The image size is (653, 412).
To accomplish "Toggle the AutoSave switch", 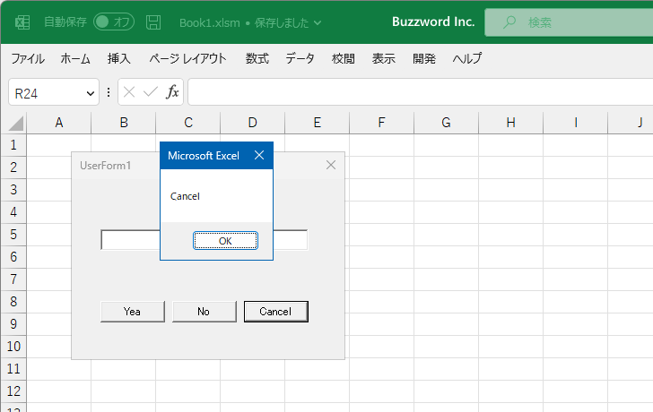I will [114, 22].
